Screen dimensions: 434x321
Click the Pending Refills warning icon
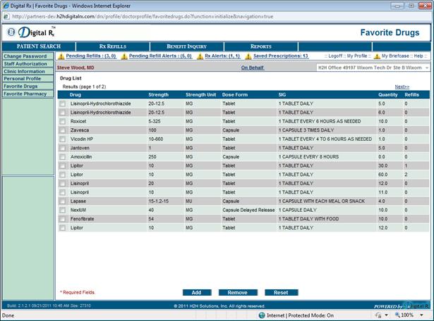click(61, 56)
